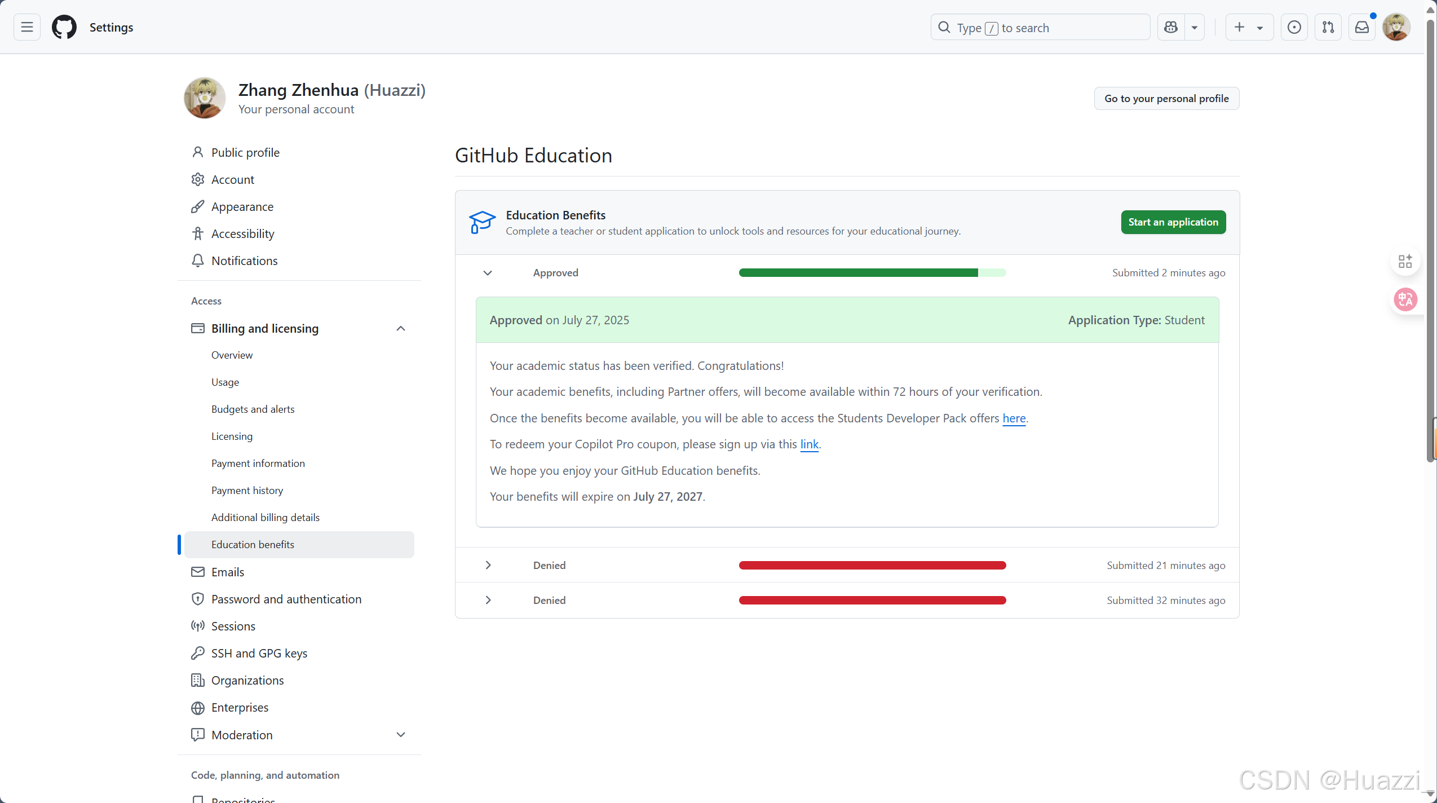Click the graduation cap Education icon
Viewport: 1437px width, 803px height.
point(482,222)
